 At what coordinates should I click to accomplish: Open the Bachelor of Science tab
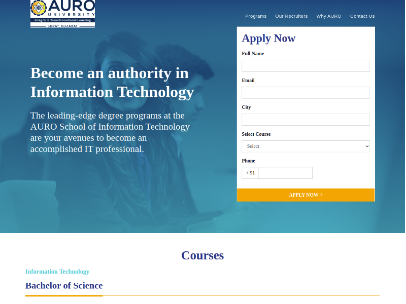64,286
